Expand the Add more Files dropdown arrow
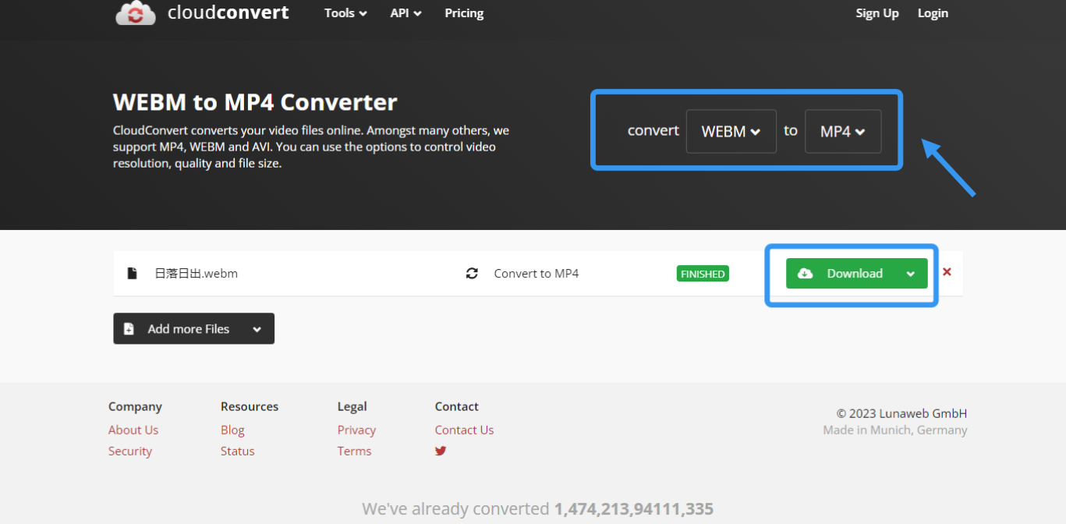 pos(257,329)
